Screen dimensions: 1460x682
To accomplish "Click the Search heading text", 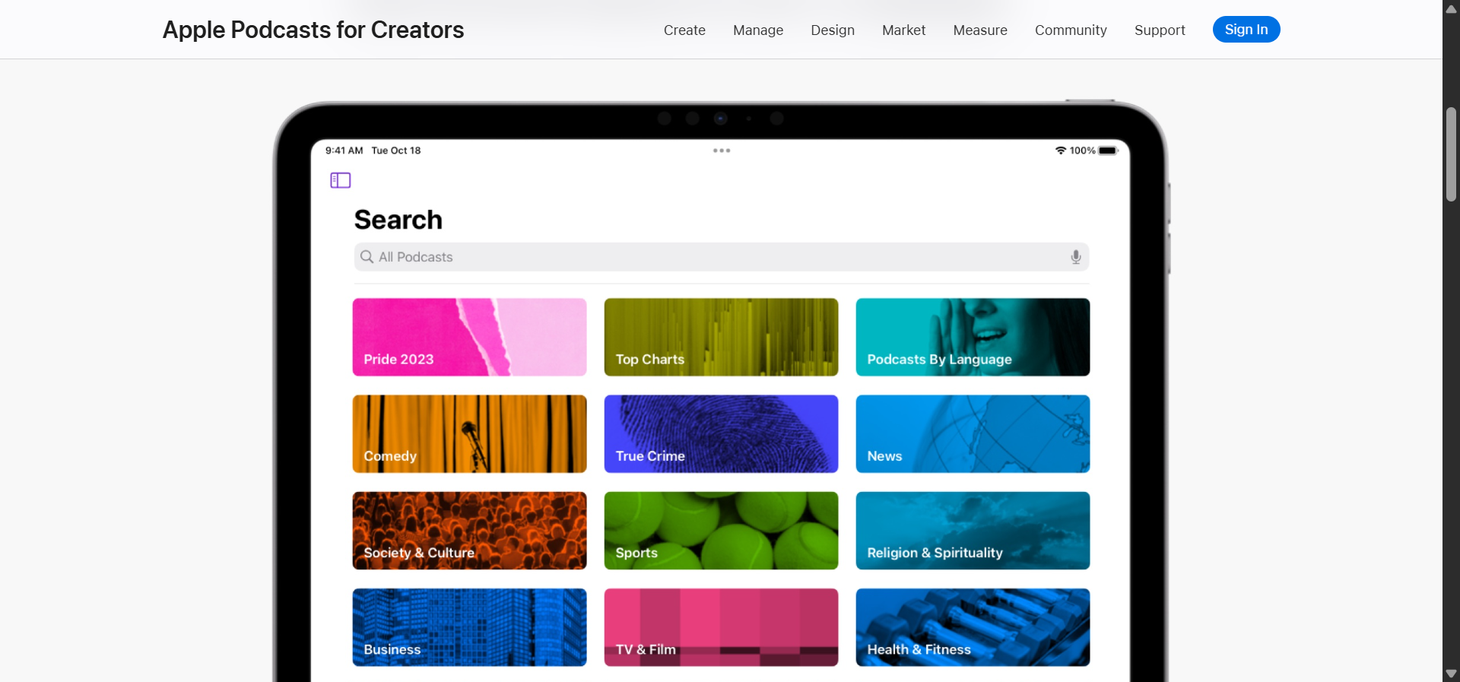I will point(398,220).
